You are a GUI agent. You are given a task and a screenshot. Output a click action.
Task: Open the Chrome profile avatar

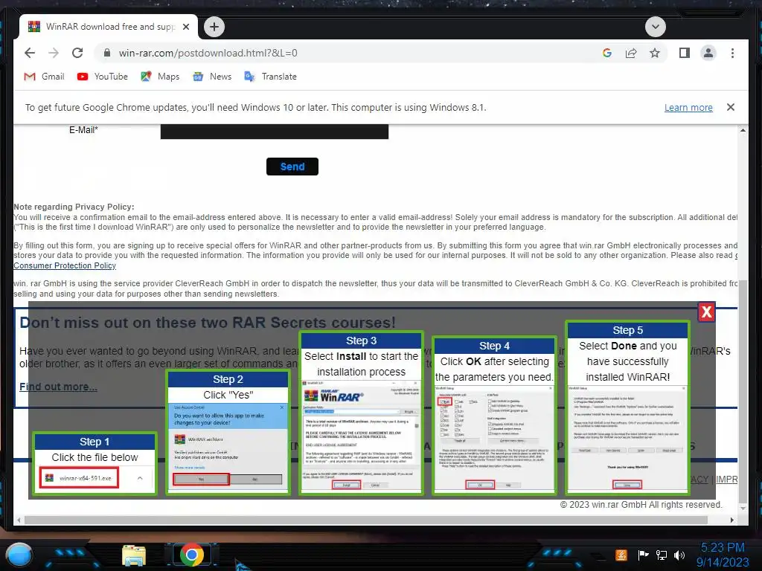point(708,53)
